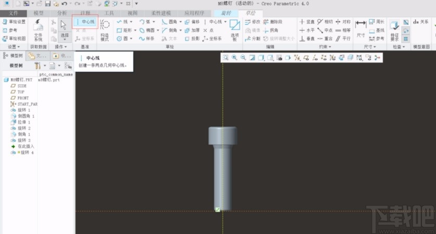Select the 线 line sketch tool
Image resolution: width=436 pixels, height=234 pixels.
(122, 22)
